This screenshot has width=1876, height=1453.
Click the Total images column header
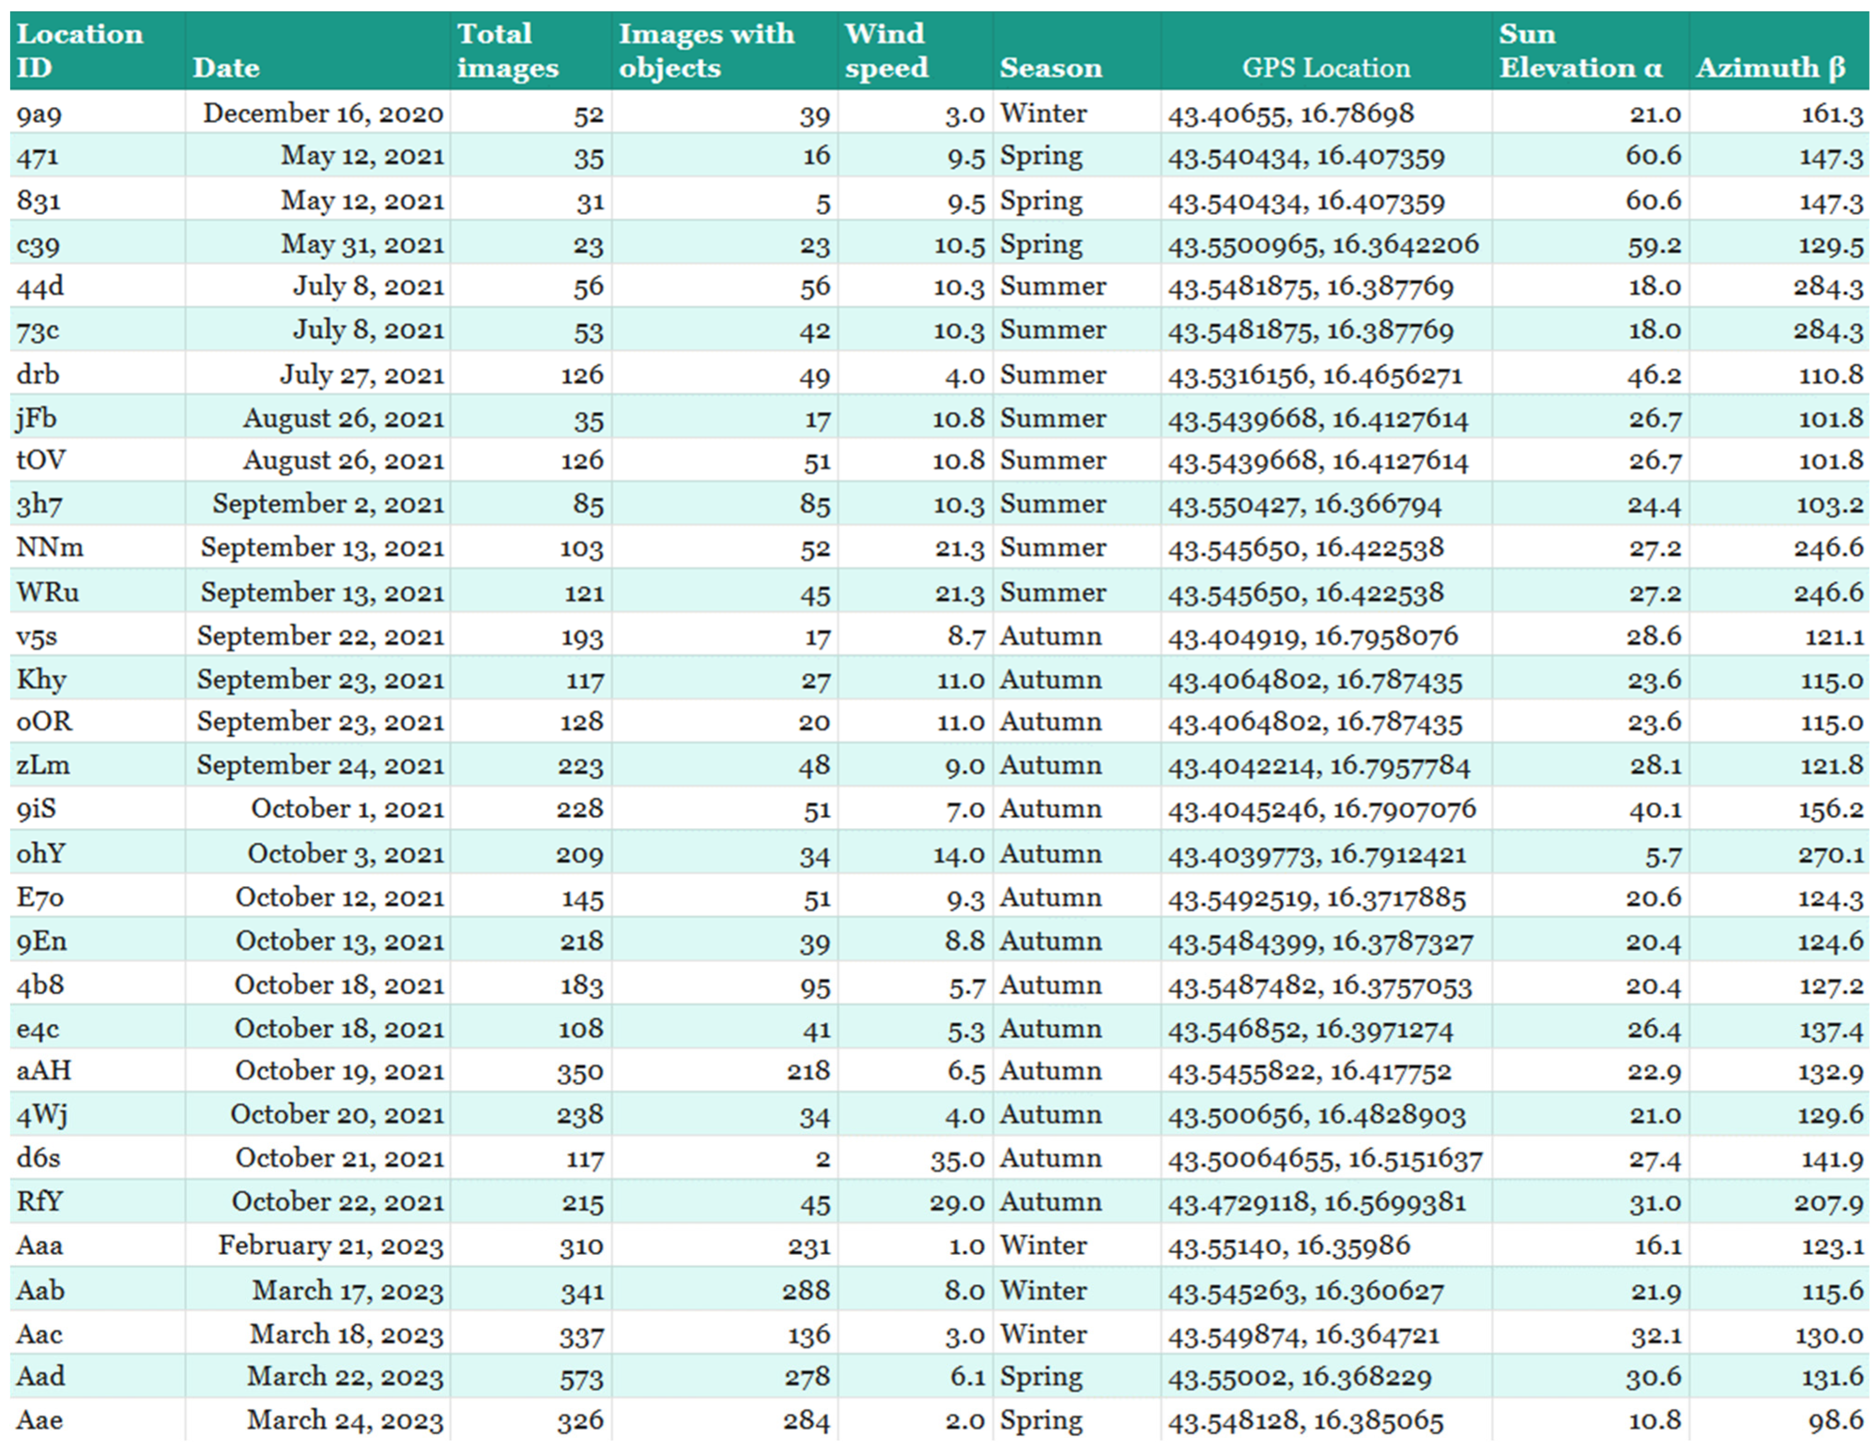point(507,50)
